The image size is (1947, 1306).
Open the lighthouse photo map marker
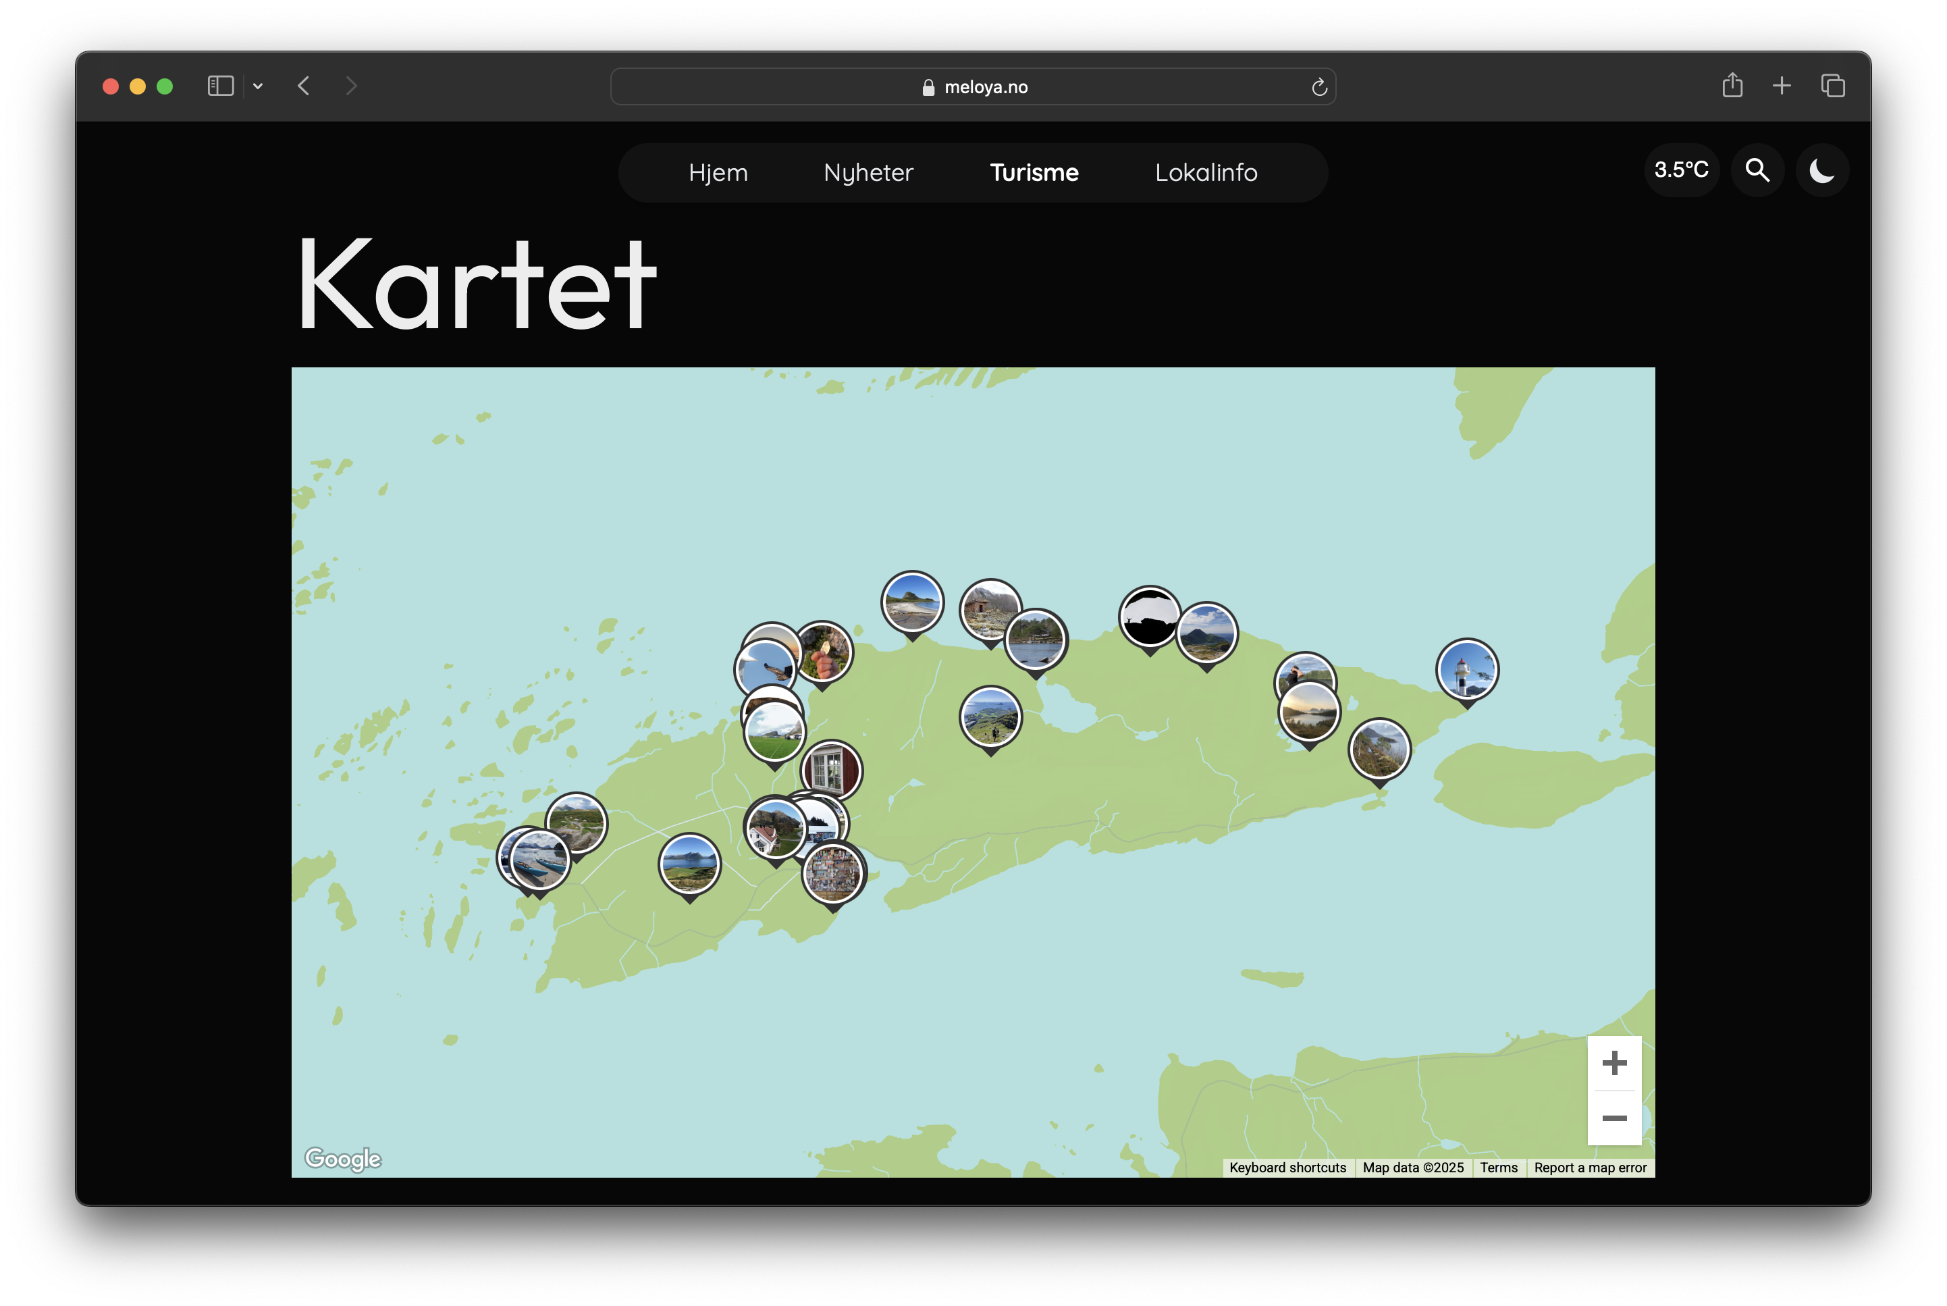[1466, 671]
